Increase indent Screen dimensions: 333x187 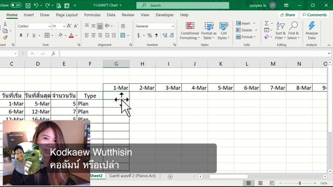(114, 35)
